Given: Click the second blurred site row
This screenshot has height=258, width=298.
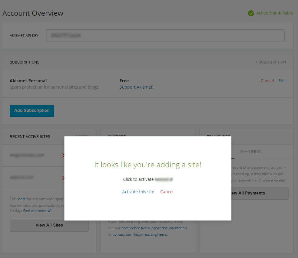Looking at the screenshot, I should [x=33, y=178].
